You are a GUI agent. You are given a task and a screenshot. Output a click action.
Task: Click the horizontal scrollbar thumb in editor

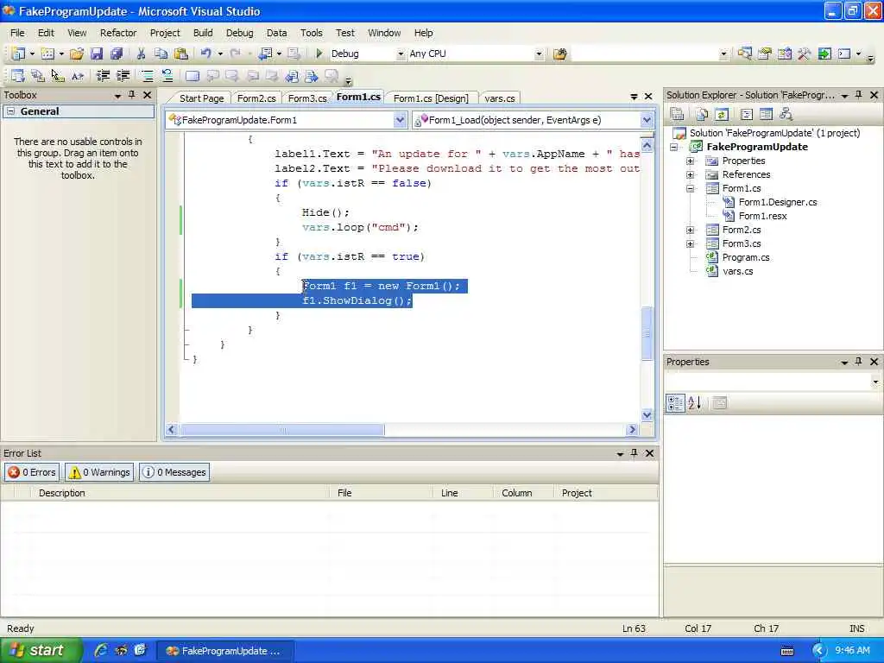pyautogui.click(x=282, y=430)
